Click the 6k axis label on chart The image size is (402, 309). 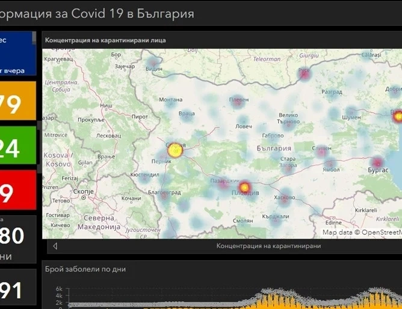[x=59, y=289]
